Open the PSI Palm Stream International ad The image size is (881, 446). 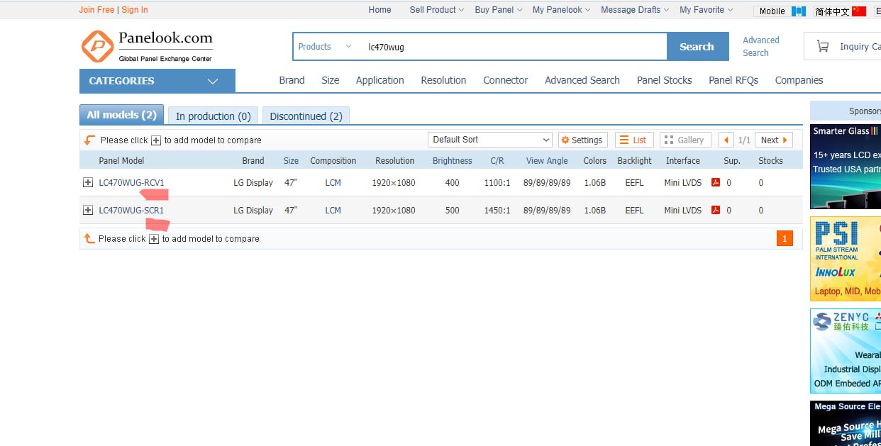coord(846,259)
